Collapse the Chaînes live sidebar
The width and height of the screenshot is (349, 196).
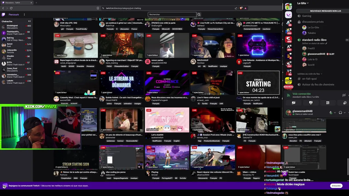click(x=29, y=21)
